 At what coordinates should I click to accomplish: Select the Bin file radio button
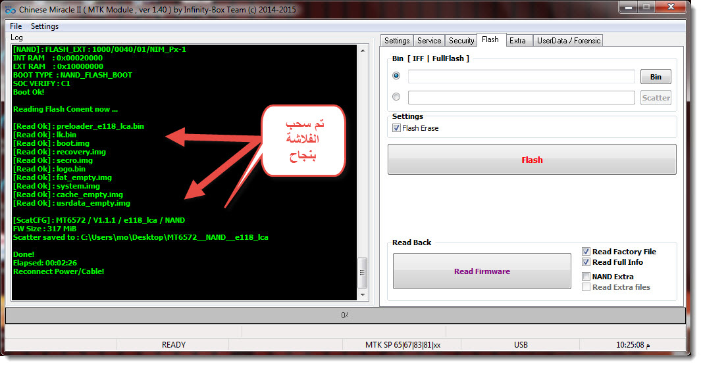[x=396, y=76]
